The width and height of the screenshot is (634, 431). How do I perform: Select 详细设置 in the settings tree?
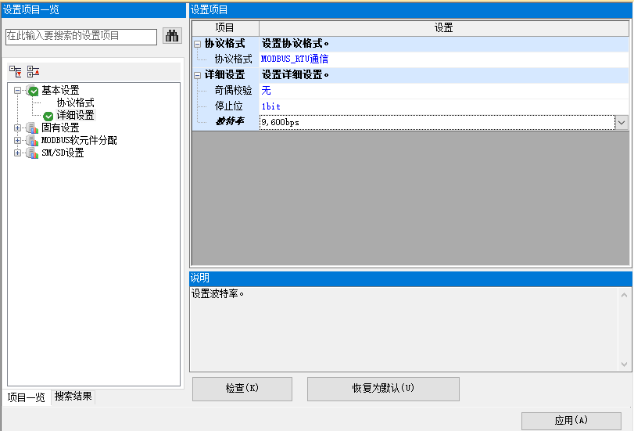[75, 115]
